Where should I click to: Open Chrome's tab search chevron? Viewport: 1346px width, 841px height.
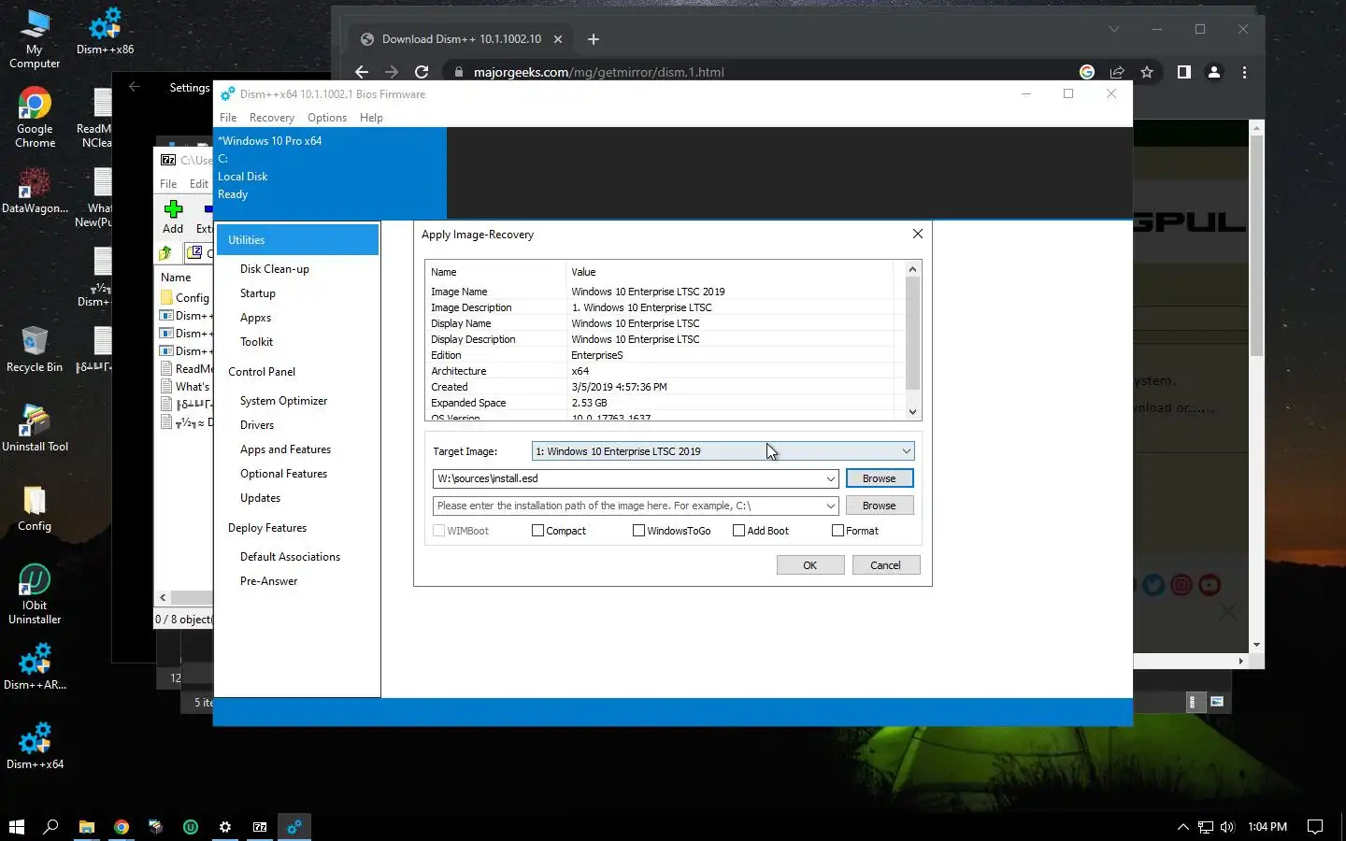point(1113,29)
